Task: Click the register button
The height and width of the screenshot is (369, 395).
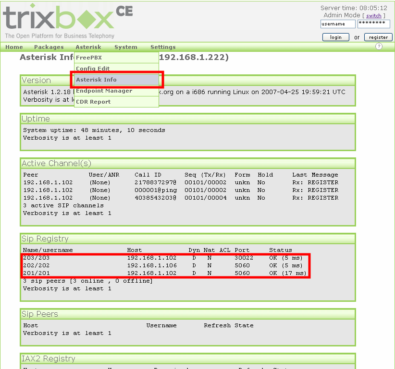Action: (x=378, y=37)
